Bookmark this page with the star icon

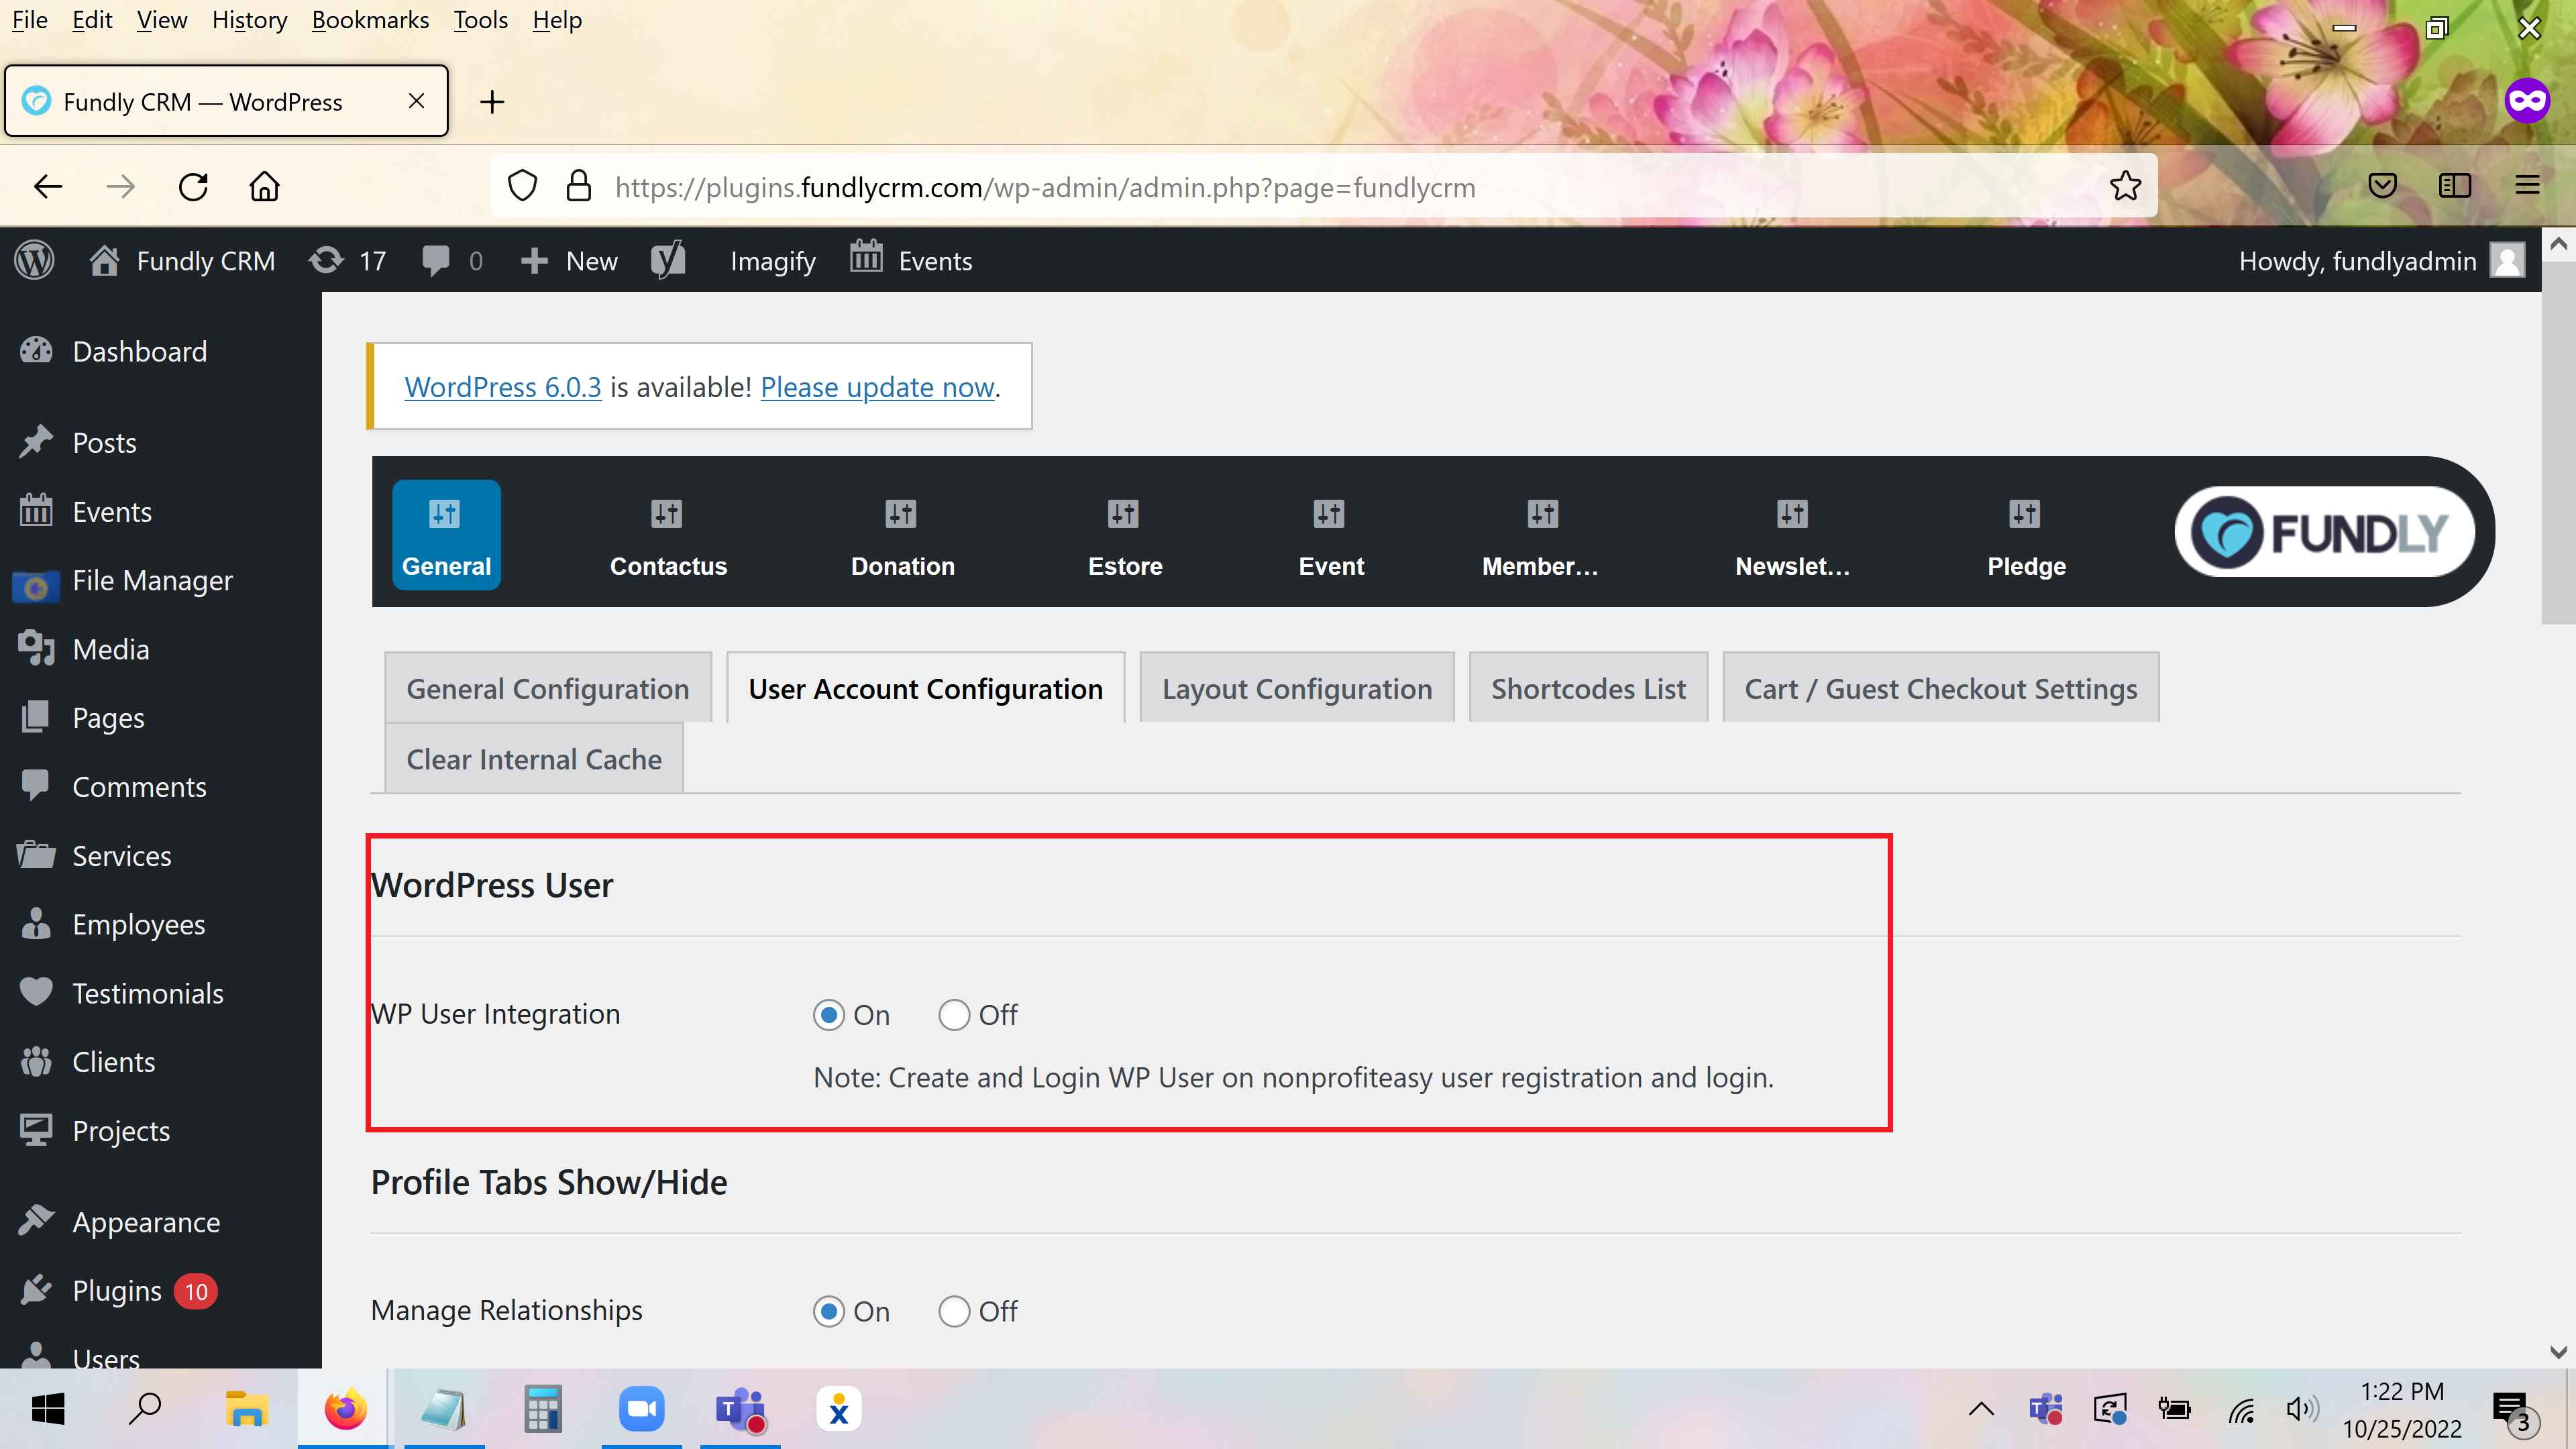point(2125,186)
